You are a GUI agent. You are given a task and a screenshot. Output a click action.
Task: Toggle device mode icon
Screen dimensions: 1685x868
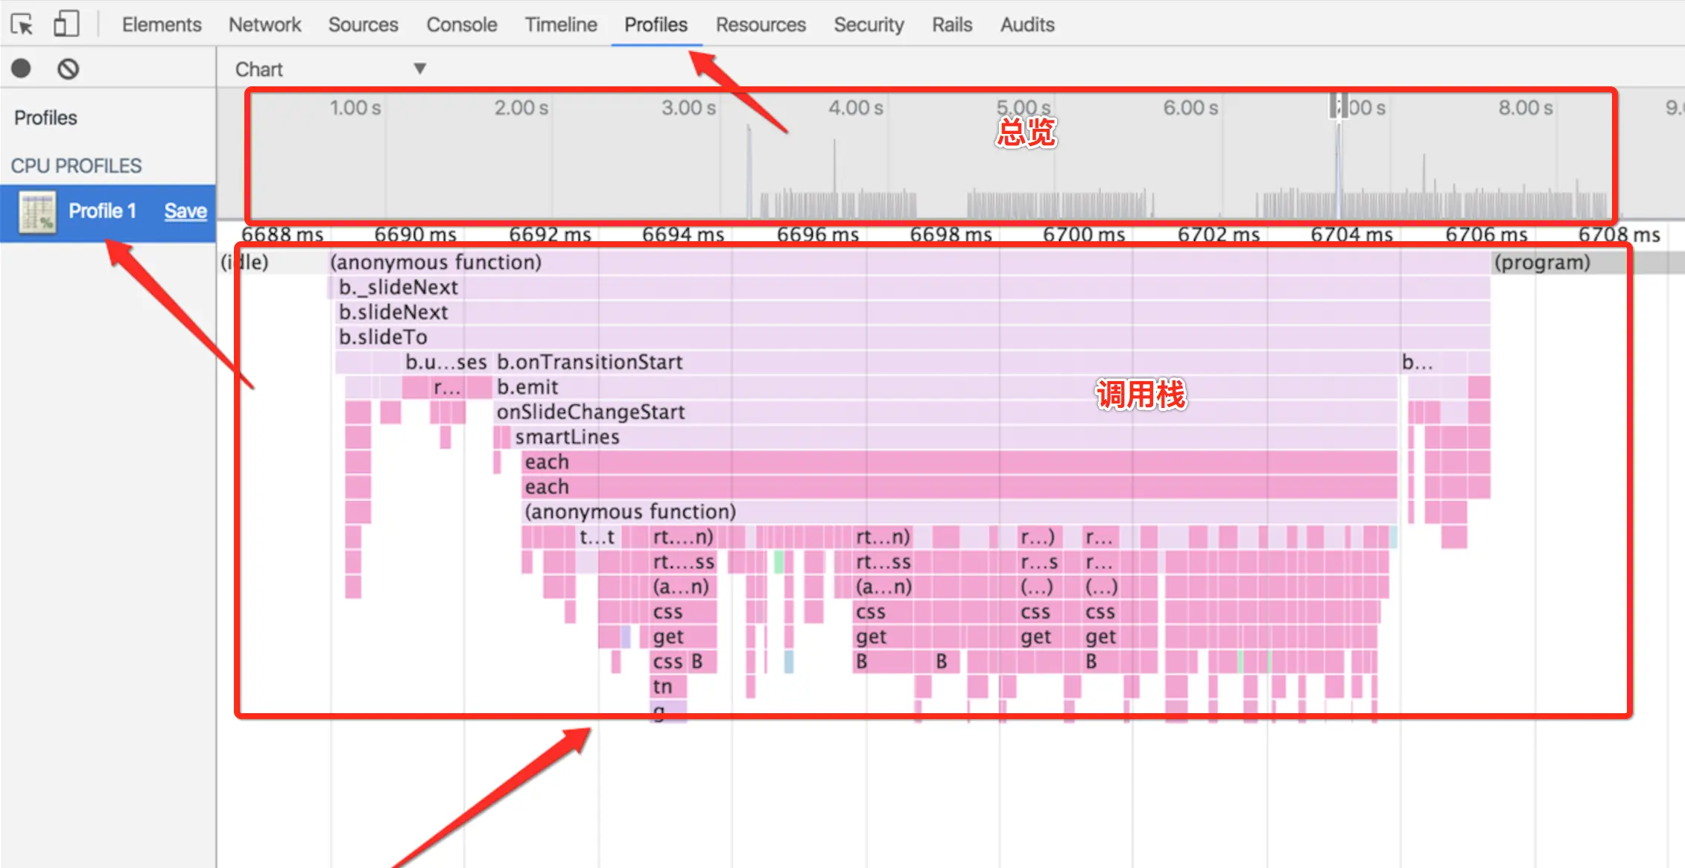(x=66, y=24)
